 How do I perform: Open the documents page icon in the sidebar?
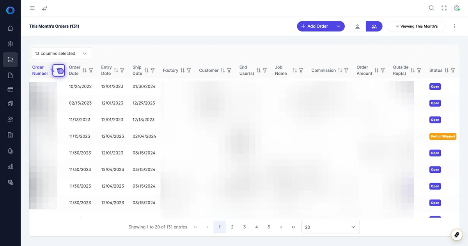click(10, 75)
